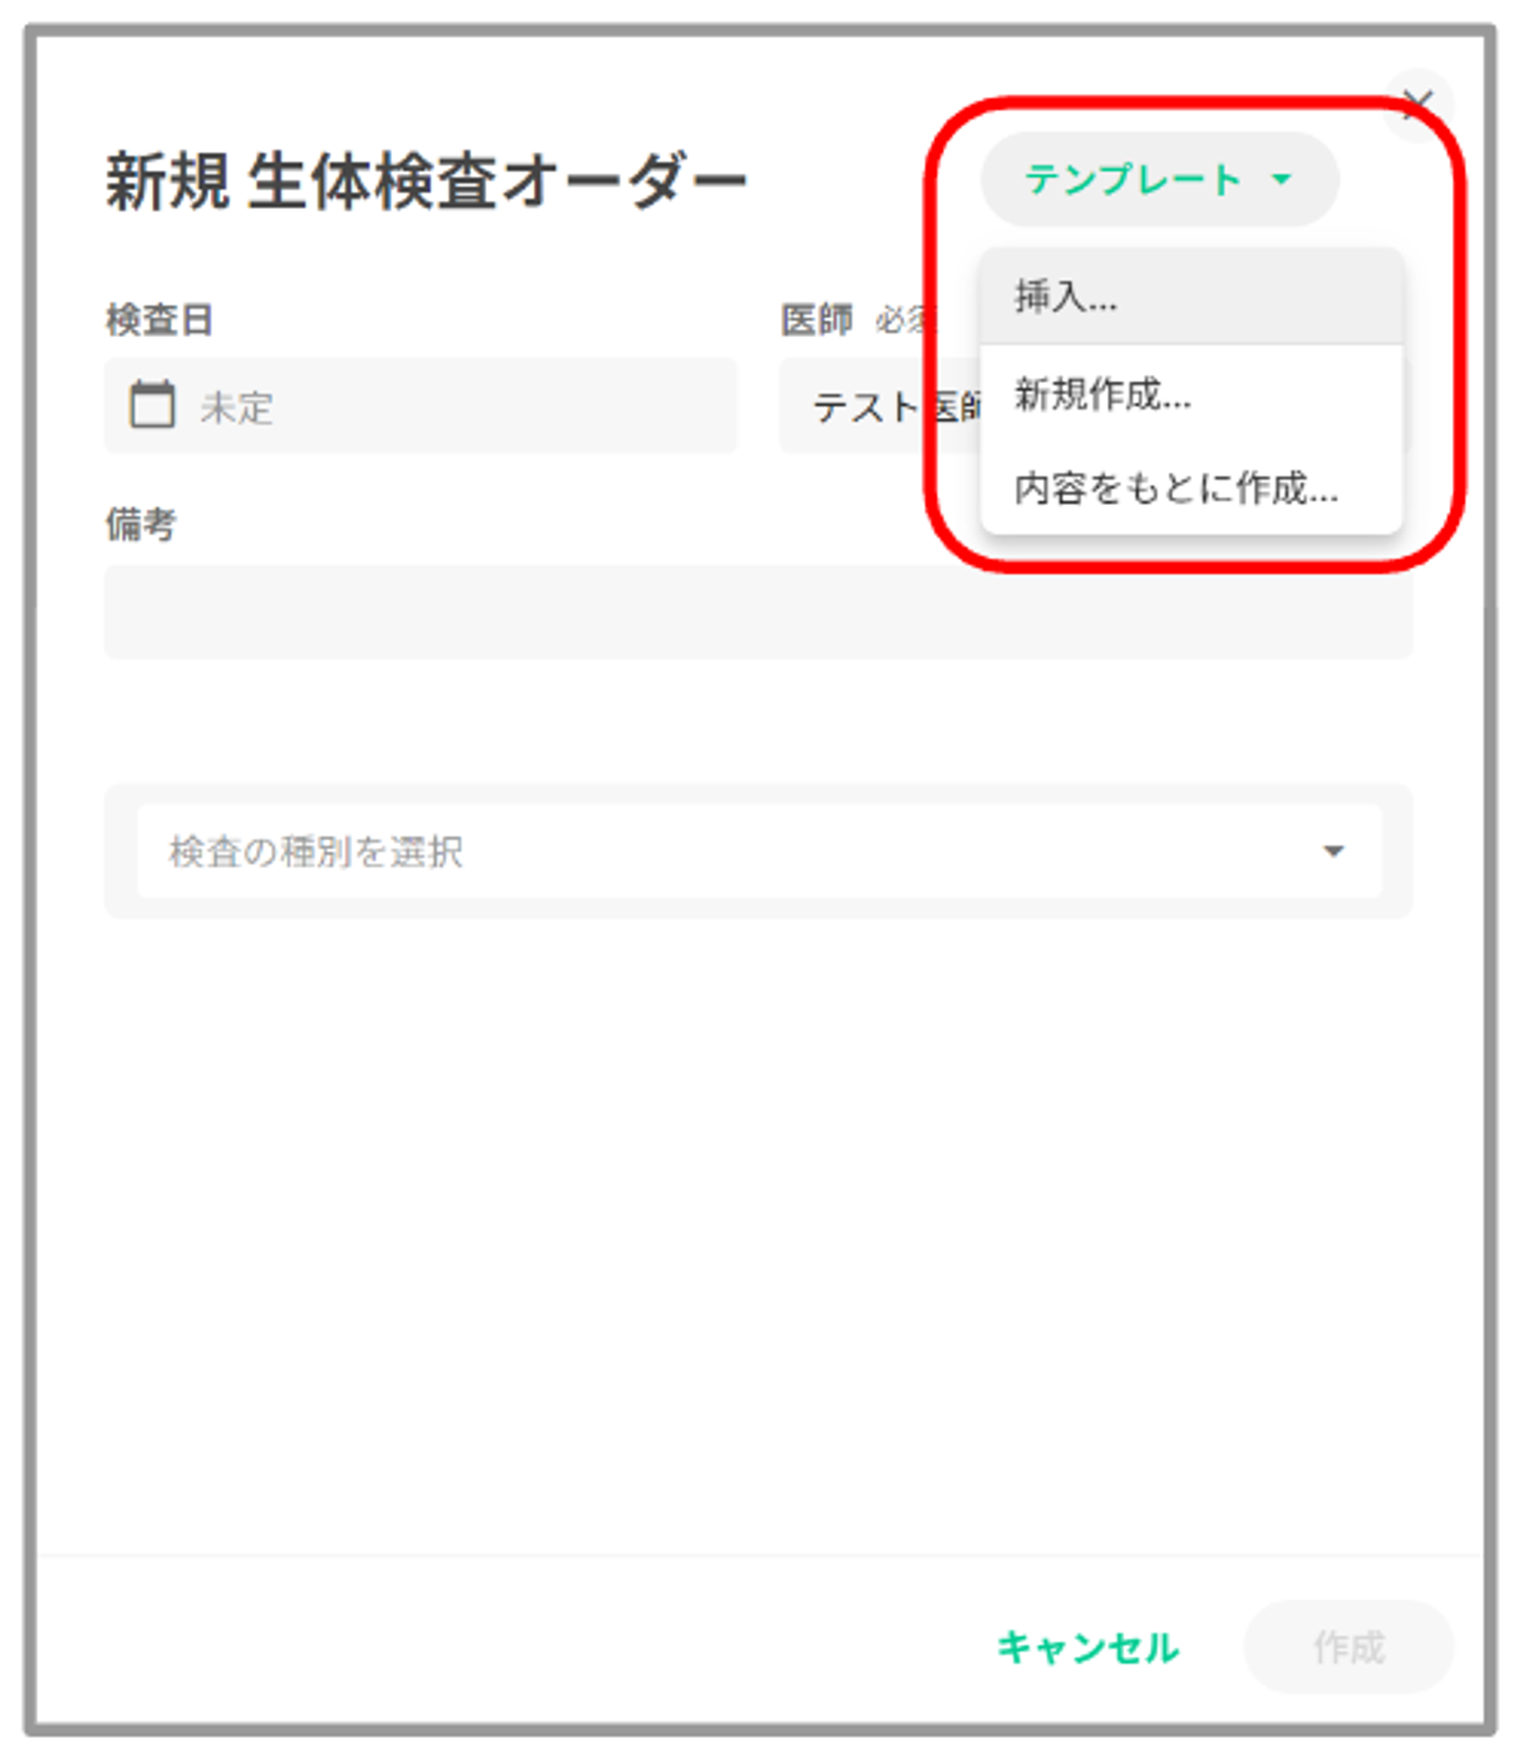Click the 検査日 field label
This screenshot has width=1523, height=1746.
159,321
